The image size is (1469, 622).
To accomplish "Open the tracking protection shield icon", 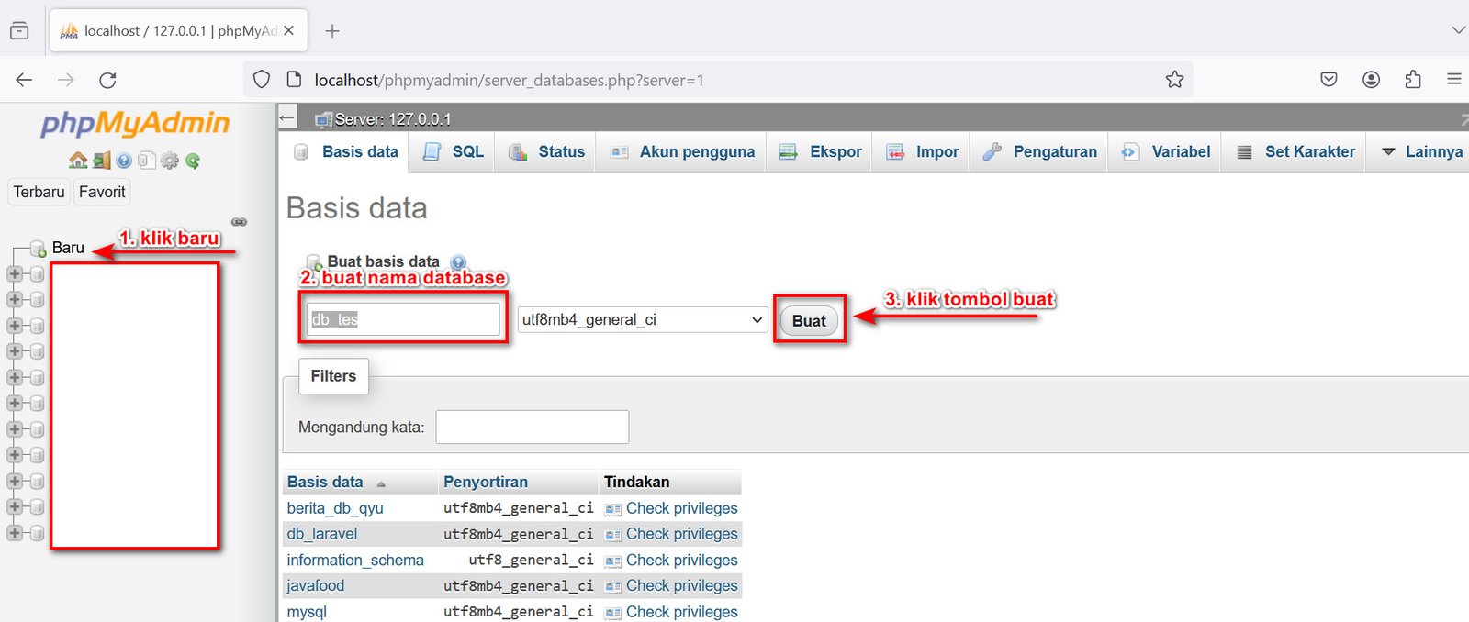I will click(262, 80).
